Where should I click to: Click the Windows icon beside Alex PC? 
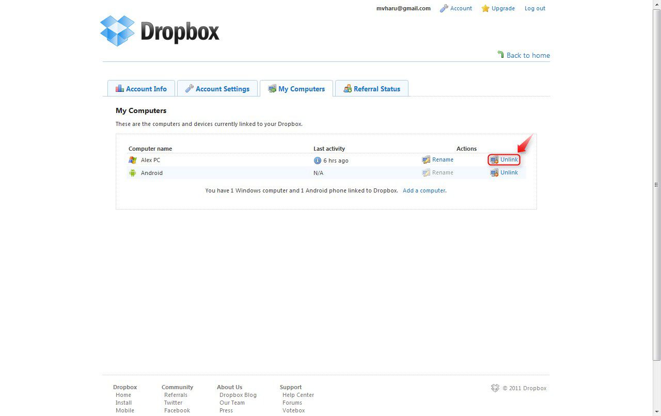pos(133,160)
